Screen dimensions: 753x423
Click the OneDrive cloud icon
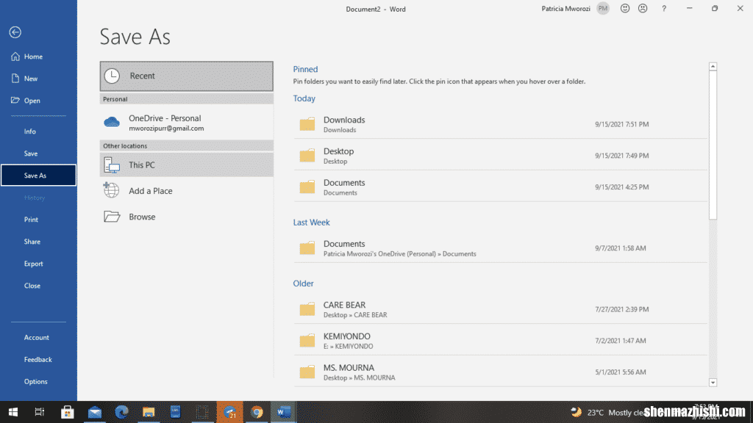point(112,122)
